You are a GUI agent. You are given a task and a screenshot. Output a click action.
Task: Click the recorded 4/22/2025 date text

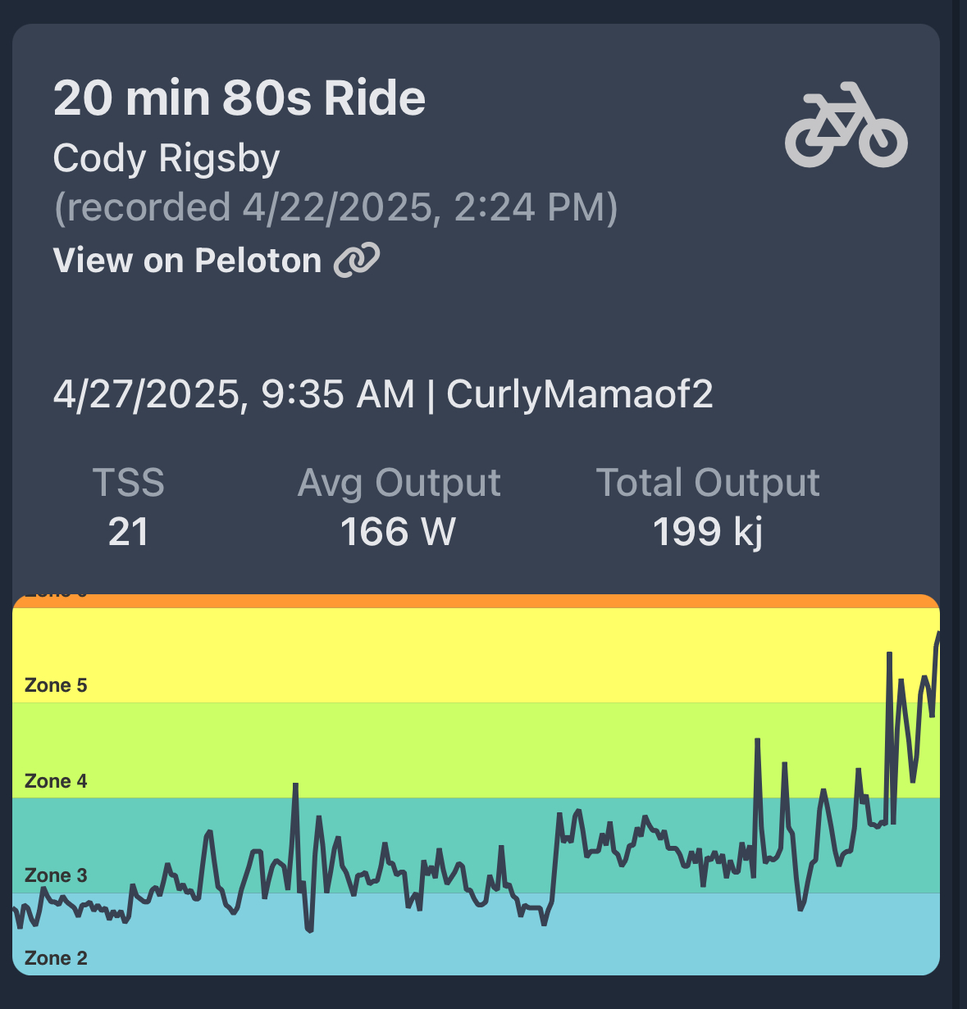point(335,207)
